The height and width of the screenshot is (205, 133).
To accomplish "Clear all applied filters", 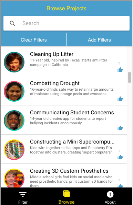I will pyautogui.click(x=34, y=40).
